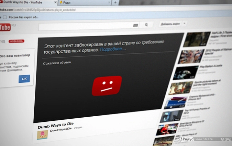Select the Dumb Ways to Die tab
The image size is (232, 146).
pos(26,3)
